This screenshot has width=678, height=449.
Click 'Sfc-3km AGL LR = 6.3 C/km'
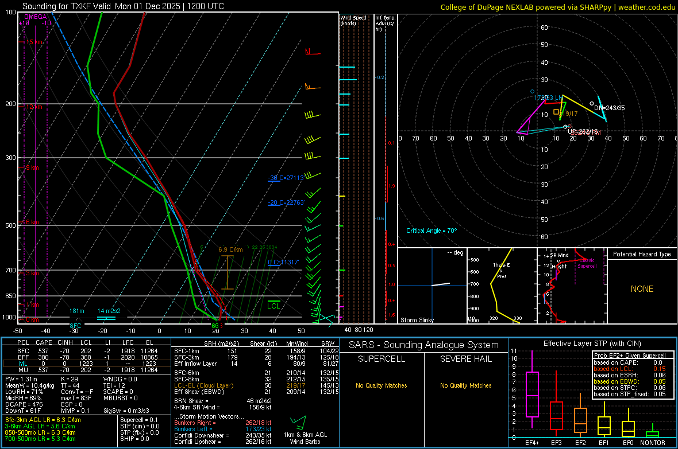43,420
